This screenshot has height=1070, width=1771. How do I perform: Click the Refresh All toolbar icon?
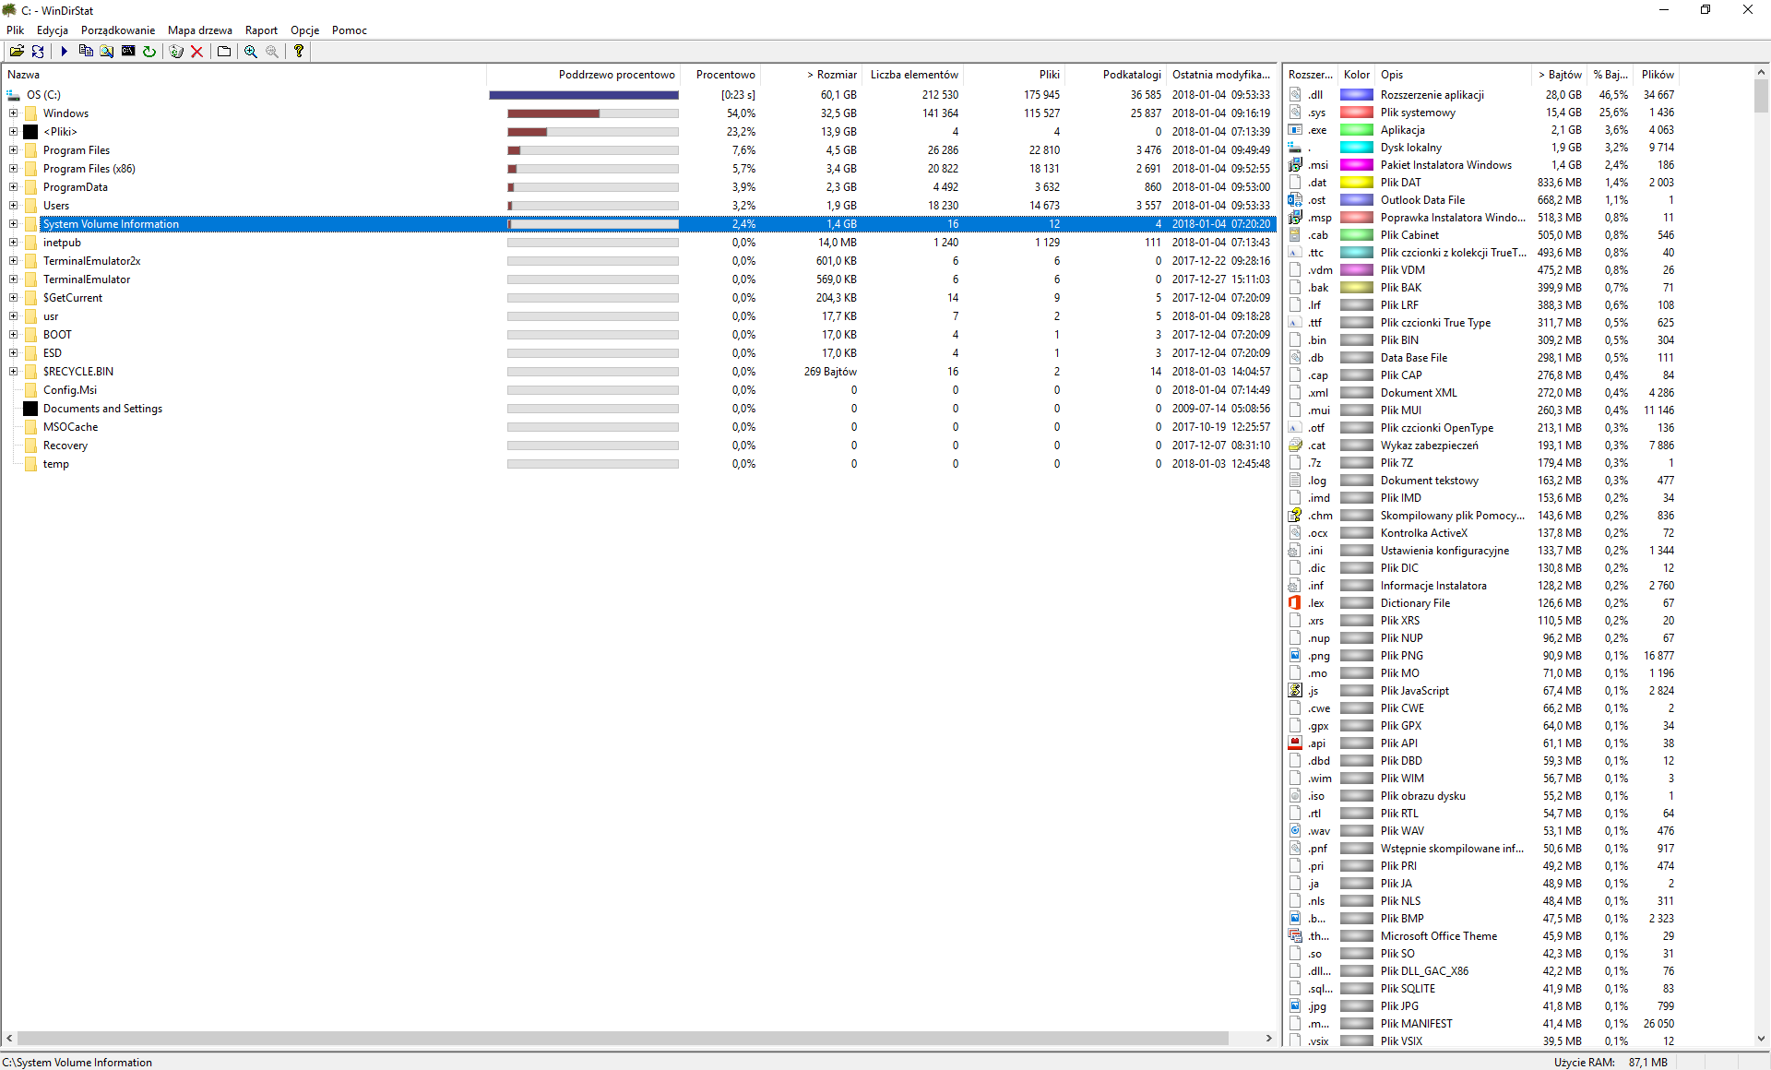38,52
